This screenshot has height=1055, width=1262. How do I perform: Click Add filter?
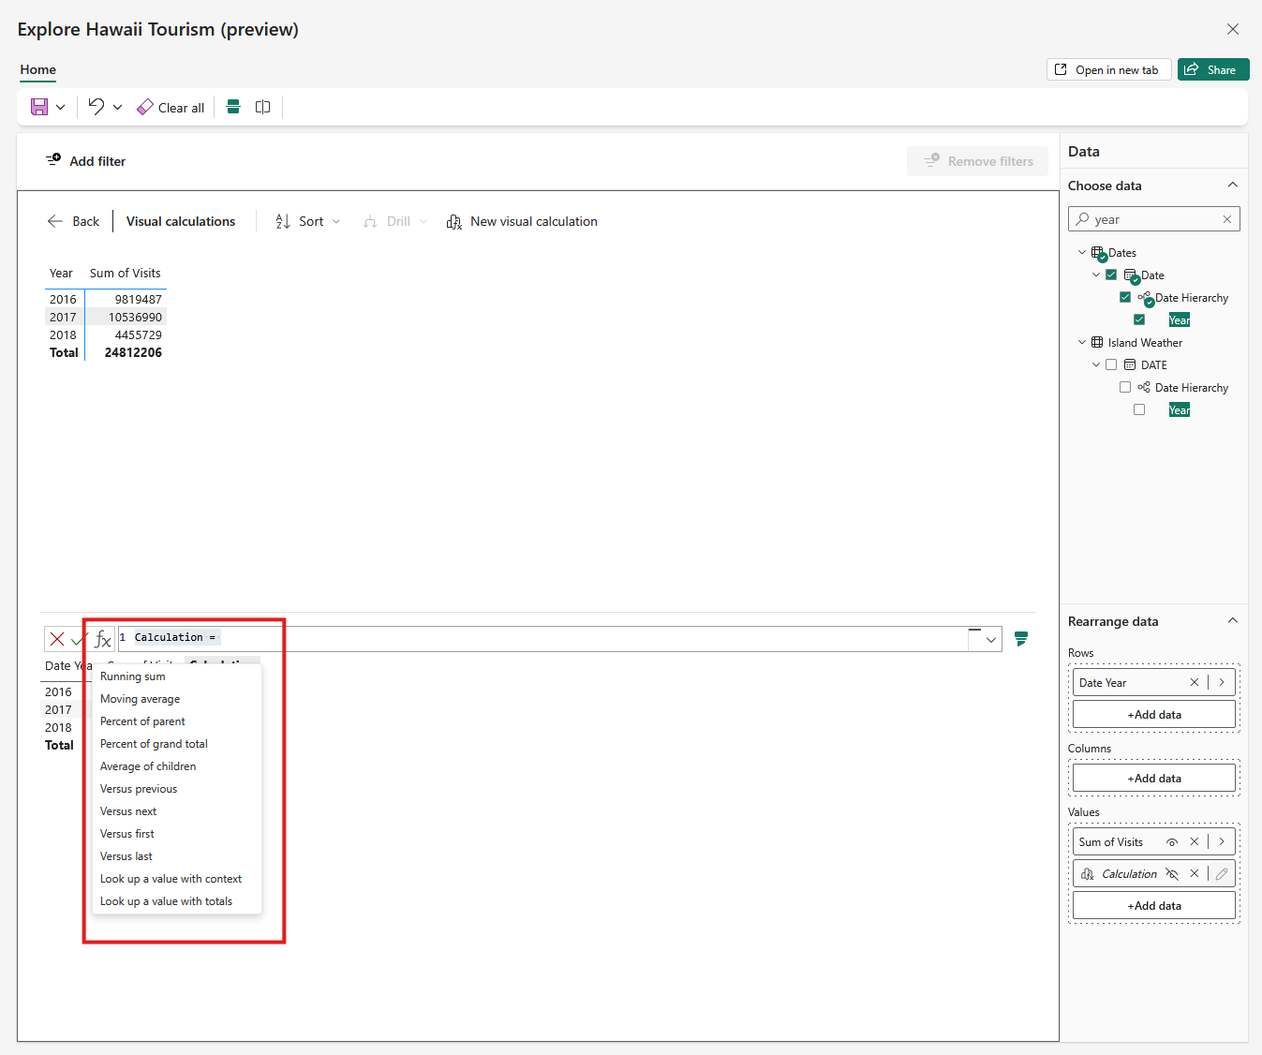[86, 161]
